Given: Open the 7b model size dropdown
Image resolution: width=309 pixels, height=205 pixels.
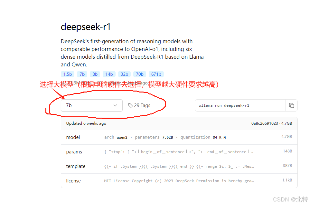Looking at the screenshot, I should click(x=92, y=105).
